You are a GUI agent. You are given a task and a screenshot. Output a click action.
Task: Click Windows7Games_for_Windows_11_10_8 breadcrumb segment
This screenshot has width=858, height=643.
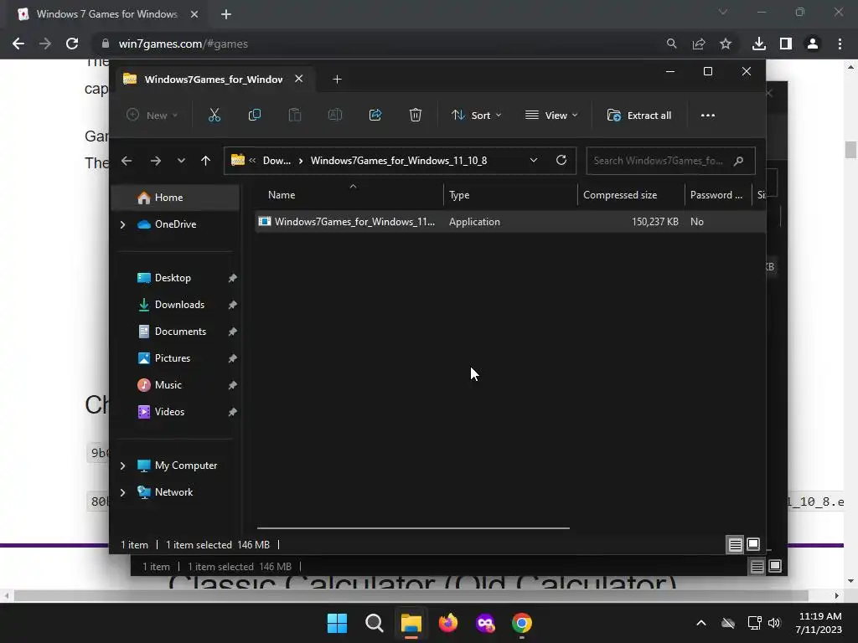pos(399,161)
